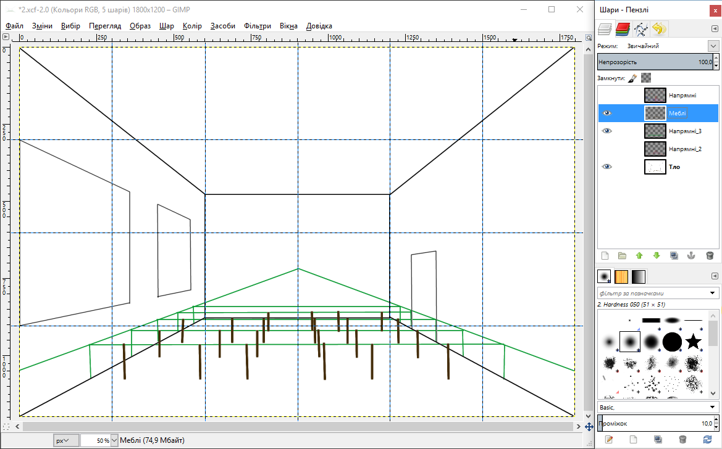Duplicate the selected layer icon

(x=674, y=255)
